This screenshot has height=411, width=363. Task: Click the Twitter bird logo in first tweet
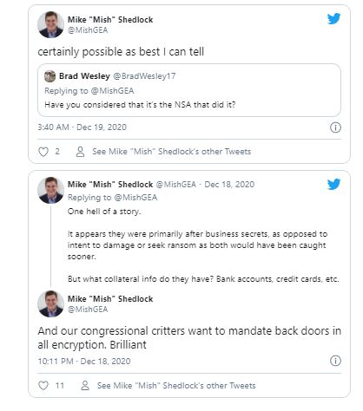click(333, 19)
